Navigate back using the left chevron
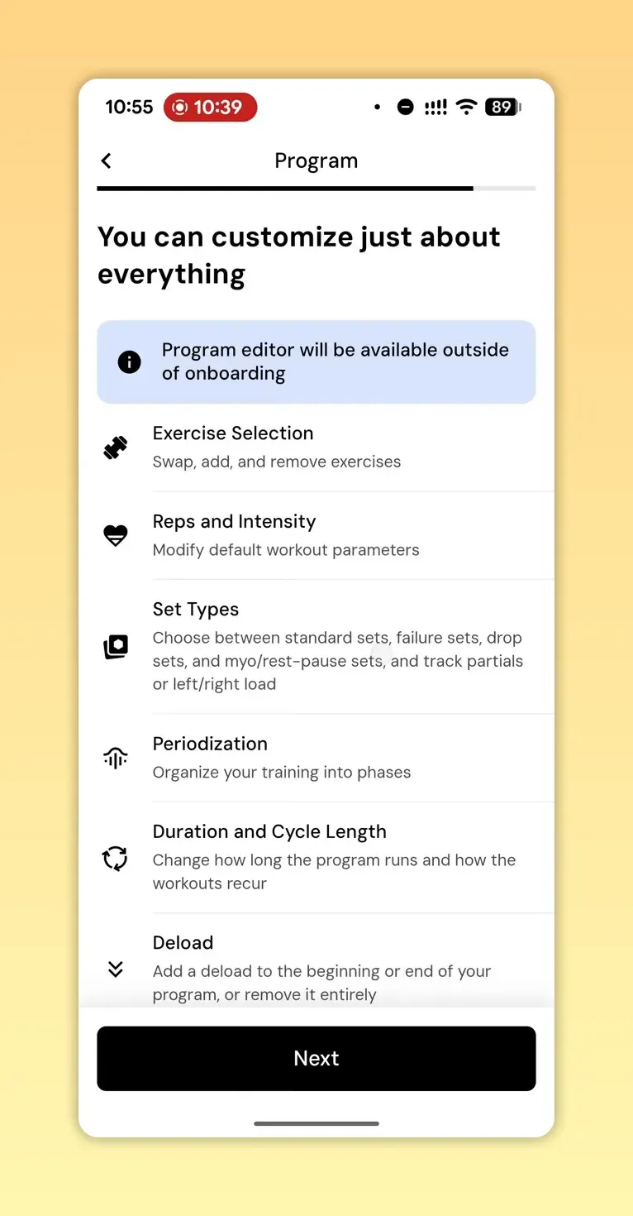 pos(105,160)
